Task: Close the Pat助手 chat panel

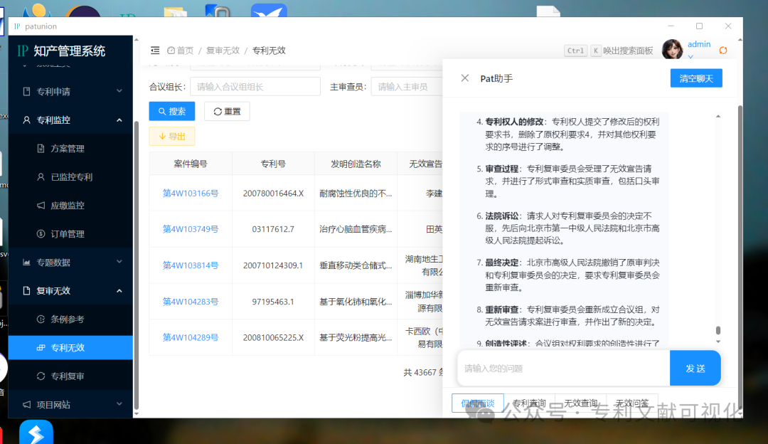Action: click(x=465, y=78)
